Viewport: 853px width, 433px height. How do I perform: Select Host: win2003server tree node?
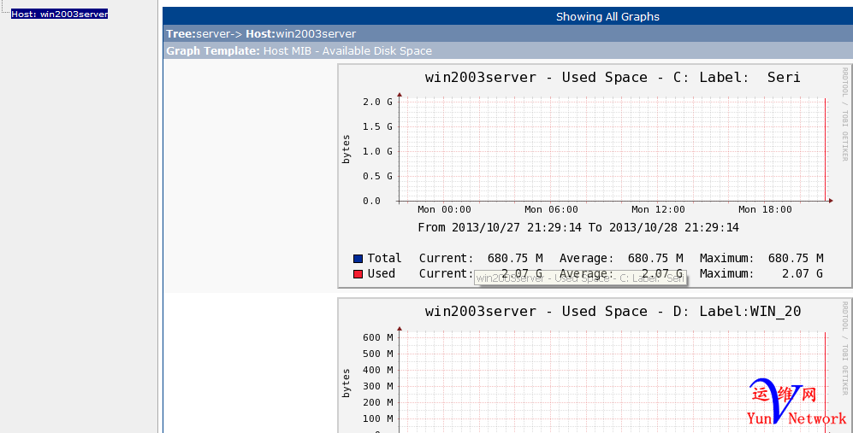[59, 15]
